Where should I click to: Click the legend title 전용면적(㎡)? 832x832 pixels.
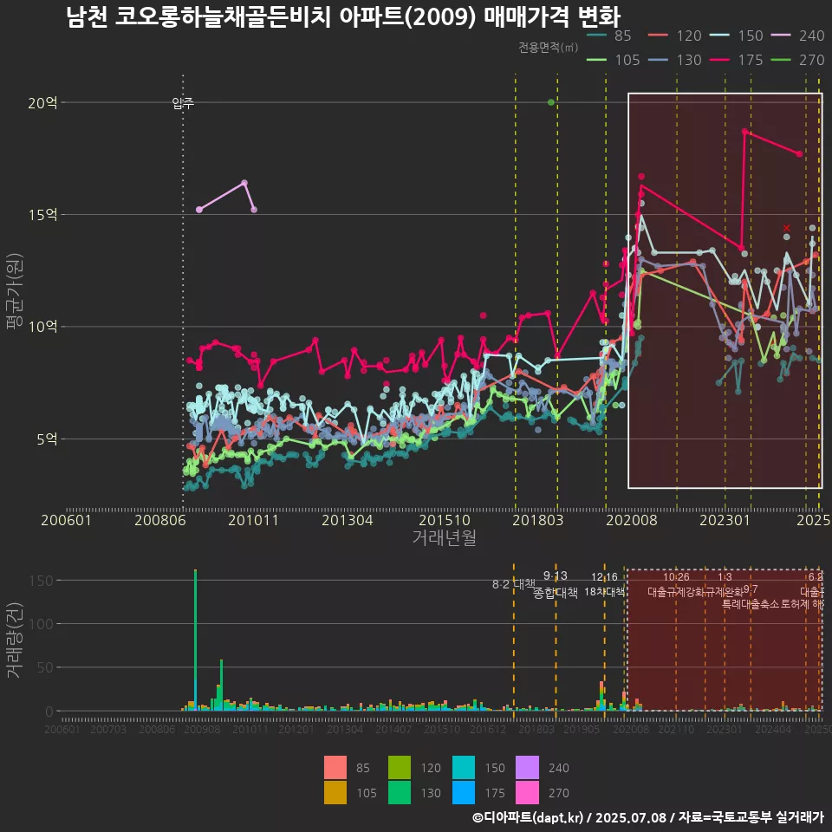548,48
